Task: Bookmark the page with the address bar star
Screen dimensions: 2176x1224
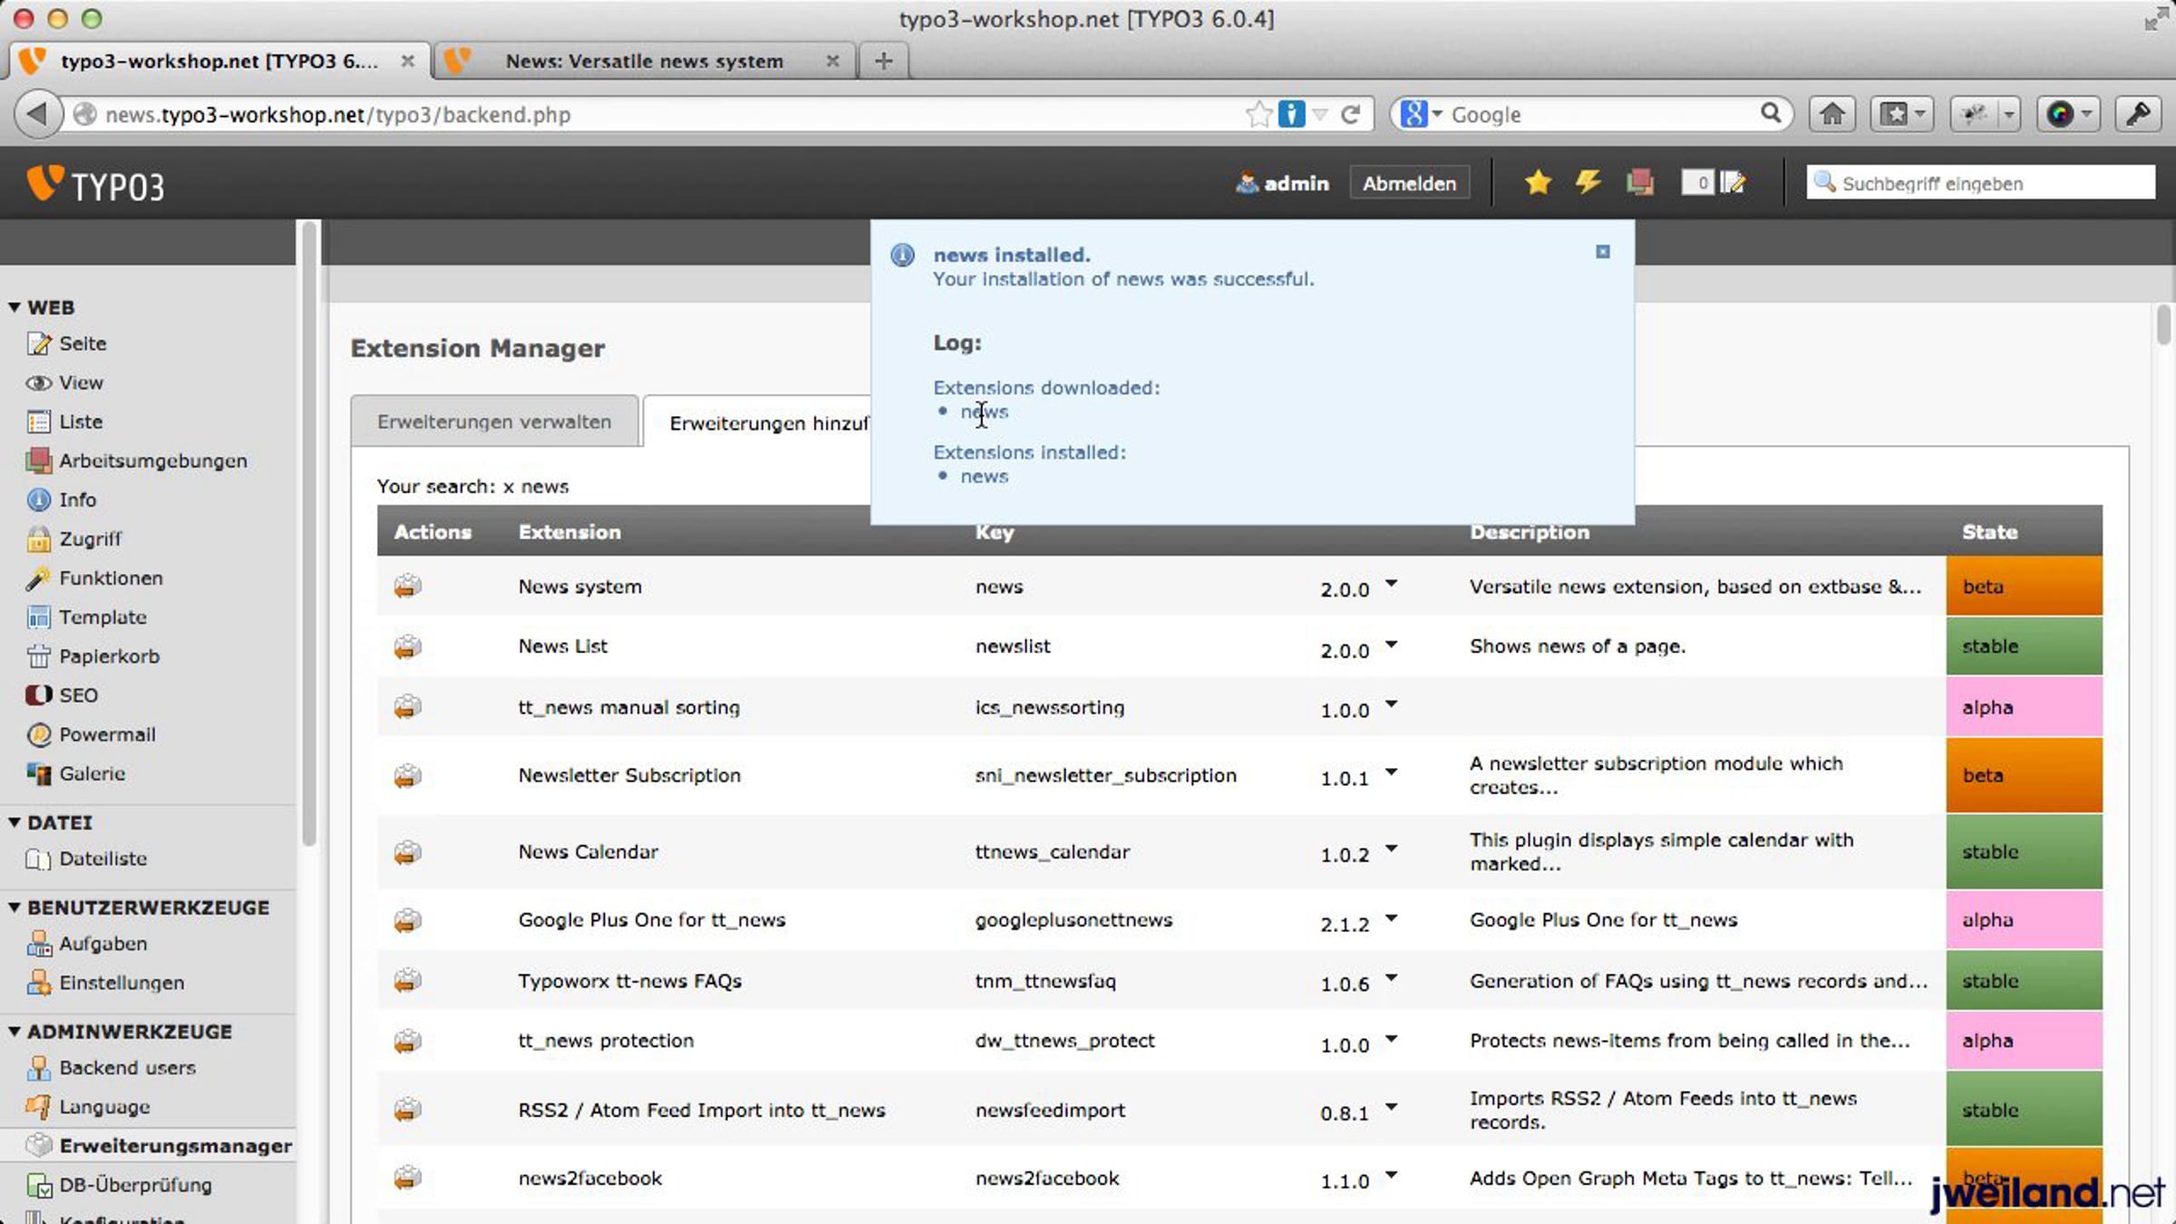Action: tap(1258, 114)
